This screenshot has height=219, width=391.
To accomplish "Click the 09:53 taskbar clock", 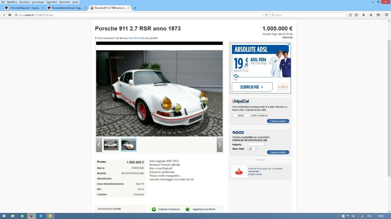I will click(381, 216).
